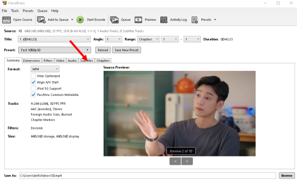Click the 'Foreign Audio Scan, Burned' text
297x181 pixels.
coord(51,115)
